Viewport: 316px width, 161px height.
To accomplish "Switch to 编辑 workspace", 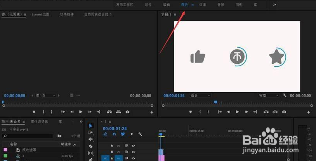I will pos(167,5).
